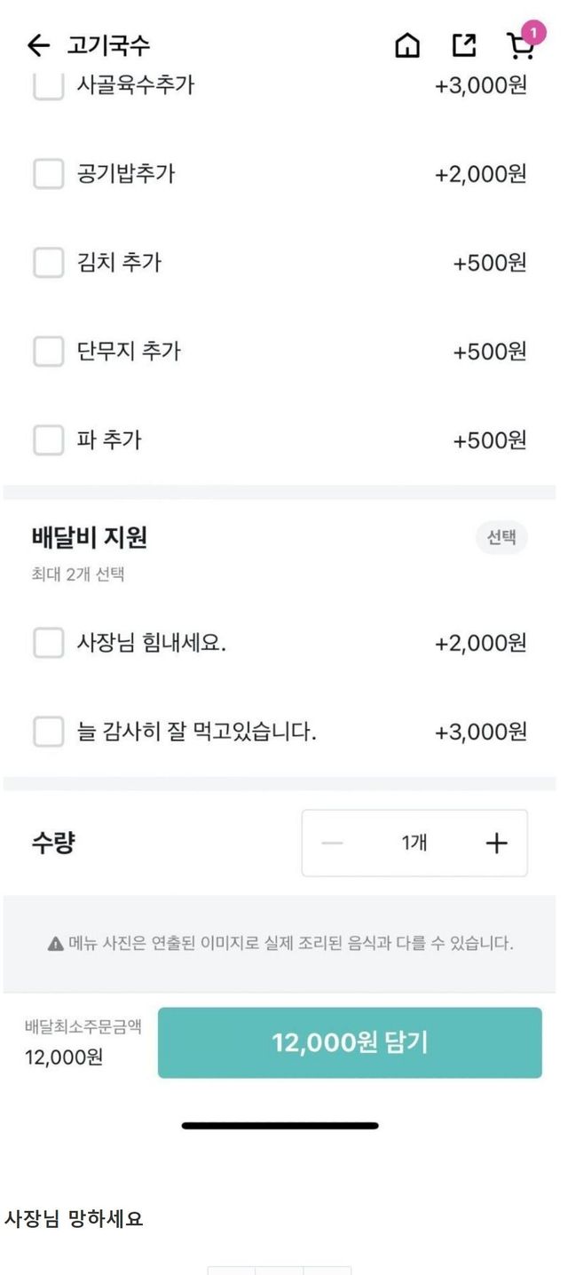This screenshot has width=568, height=1275.
Task: Increase quantity with plus icon
Action: point(497,843)
